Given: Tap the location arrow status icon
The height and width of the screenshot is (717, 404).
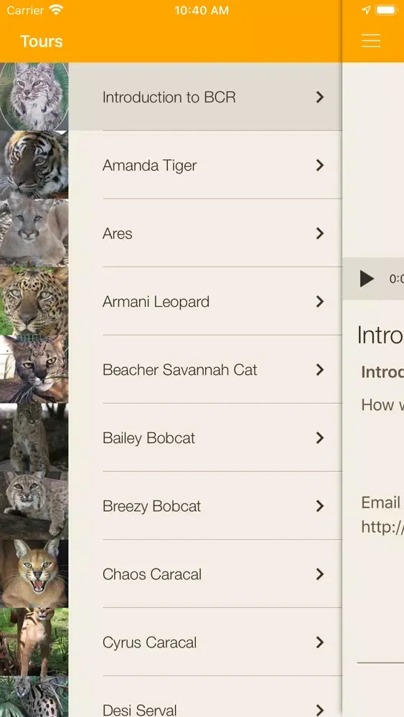Looking at the screenshot, I should pos(366,10).
